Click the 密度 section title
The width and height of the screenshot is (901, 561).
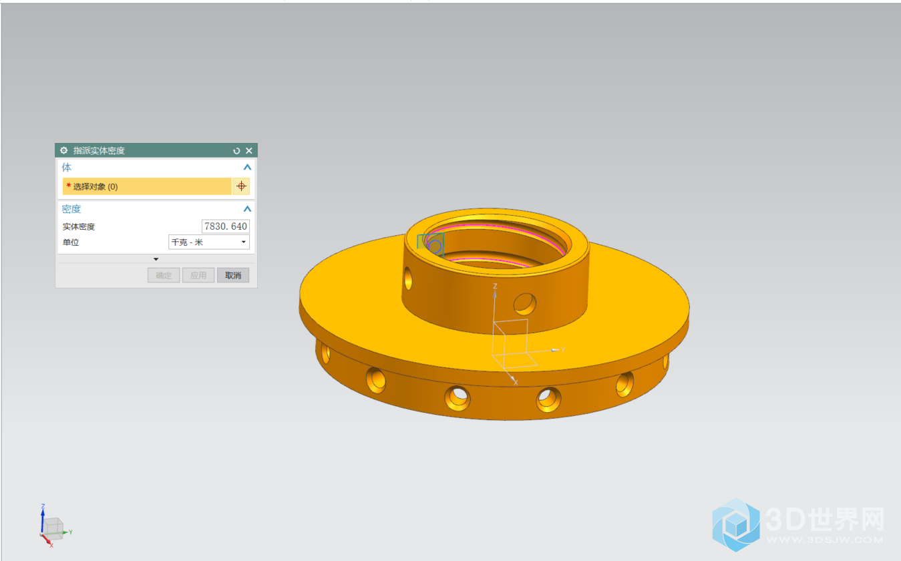point(71,209)
